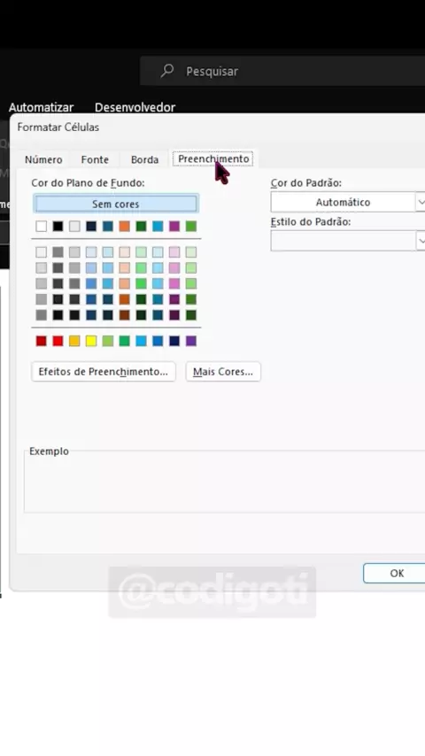Viewport: 425px width, 756px height.
Task: Choose the purple standard color swatch
Action: coord(191,341)
